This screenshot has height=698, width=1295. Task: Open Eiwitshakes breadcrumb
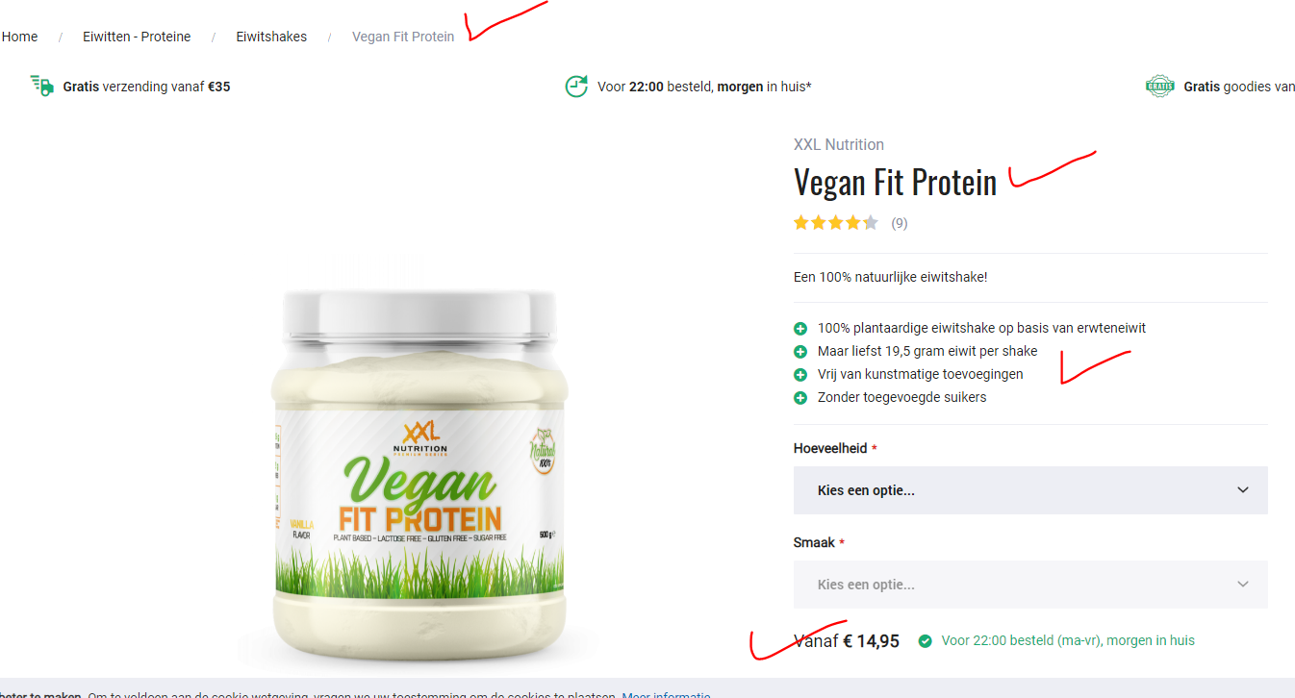point(271,37)
